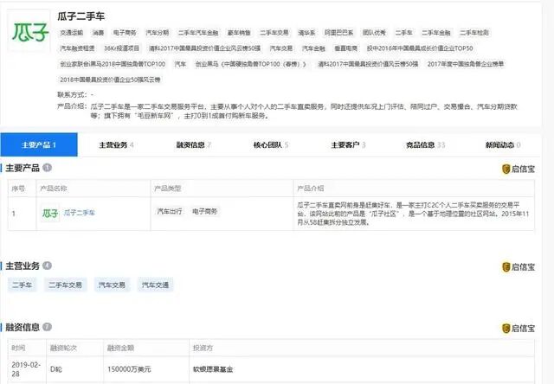Click the 启信宝 shield icon beside 主要产品
The width and height of the screenshot is (554, 384).
506,169
